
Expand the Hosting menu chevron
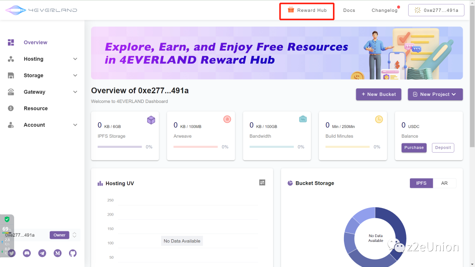[x=75, y=59]
